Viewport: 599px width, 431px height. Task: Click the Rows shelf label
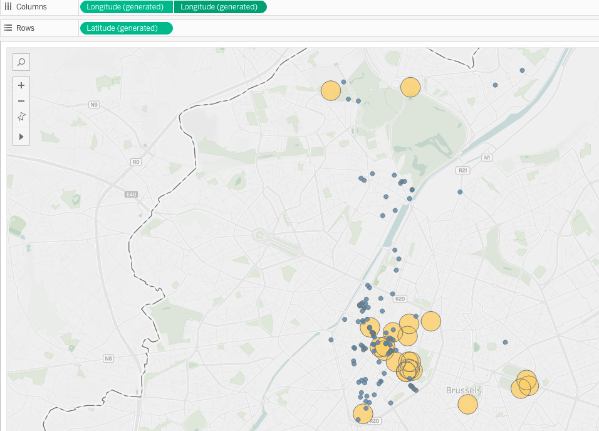pos(26,28)
